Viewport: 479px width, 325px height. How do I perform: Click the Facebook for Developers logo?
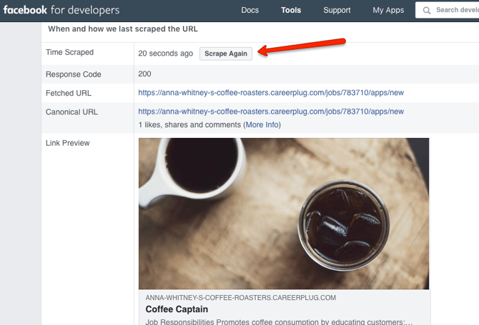click(x=61, y=10)
